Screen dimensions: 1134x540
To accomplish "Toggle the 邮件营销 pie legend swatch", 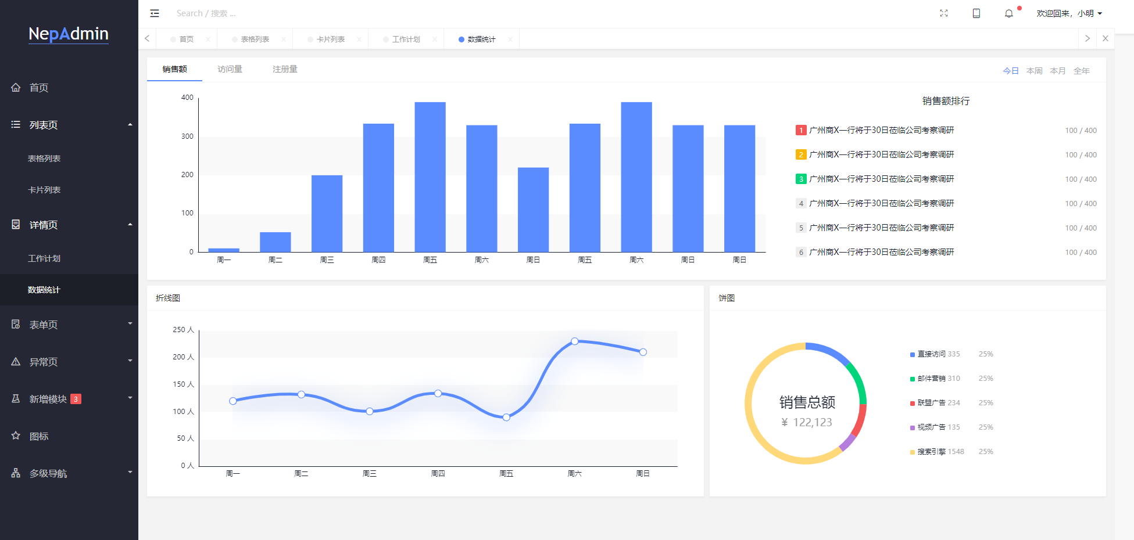I will coord(913,379).
